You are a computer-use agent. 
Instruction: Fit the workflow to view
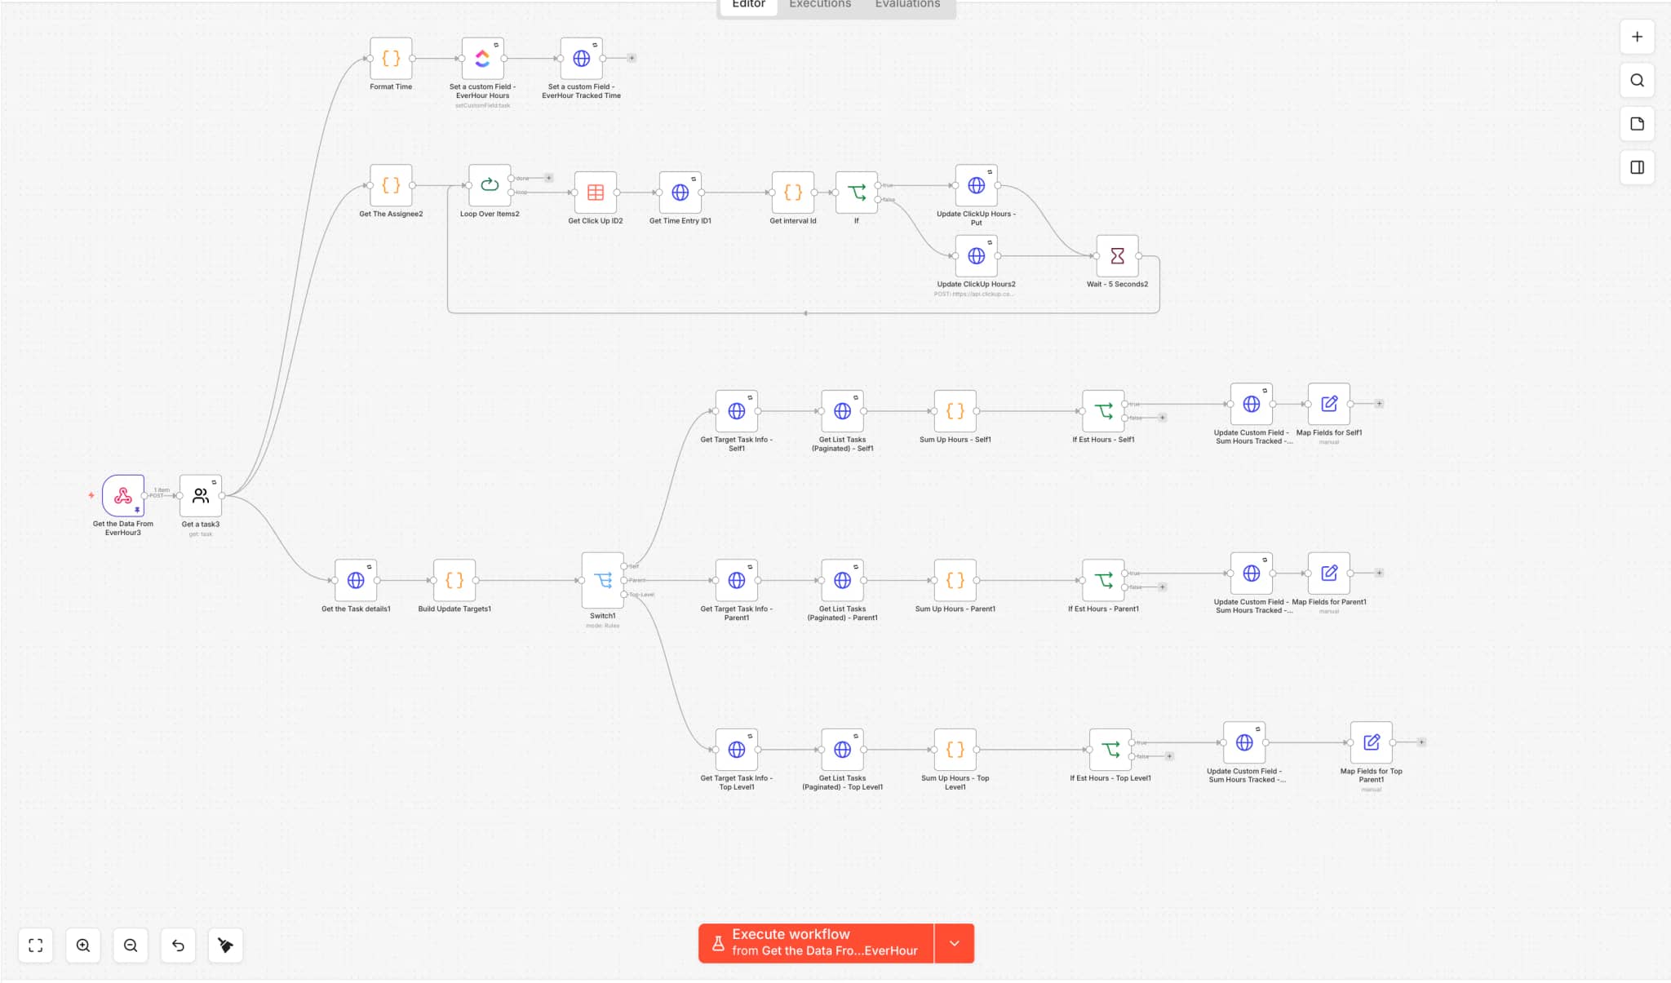click(x=36, y=945)
